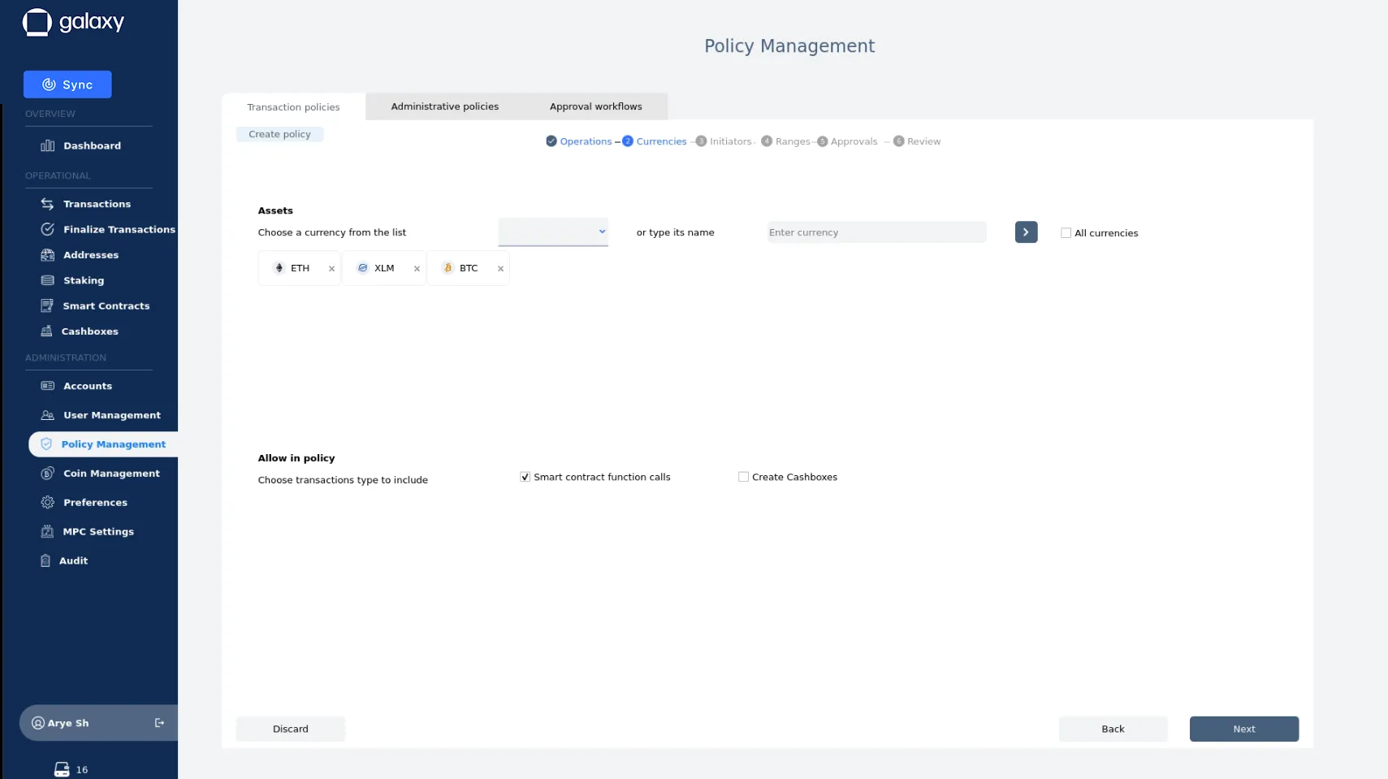Click the Finalize Transactions checkmark icon
The height and width of the screenshot is (779, 1388).
[x=47, y=229]
